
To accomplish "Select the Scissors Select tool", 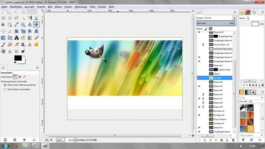I will (x=36, y=18).
